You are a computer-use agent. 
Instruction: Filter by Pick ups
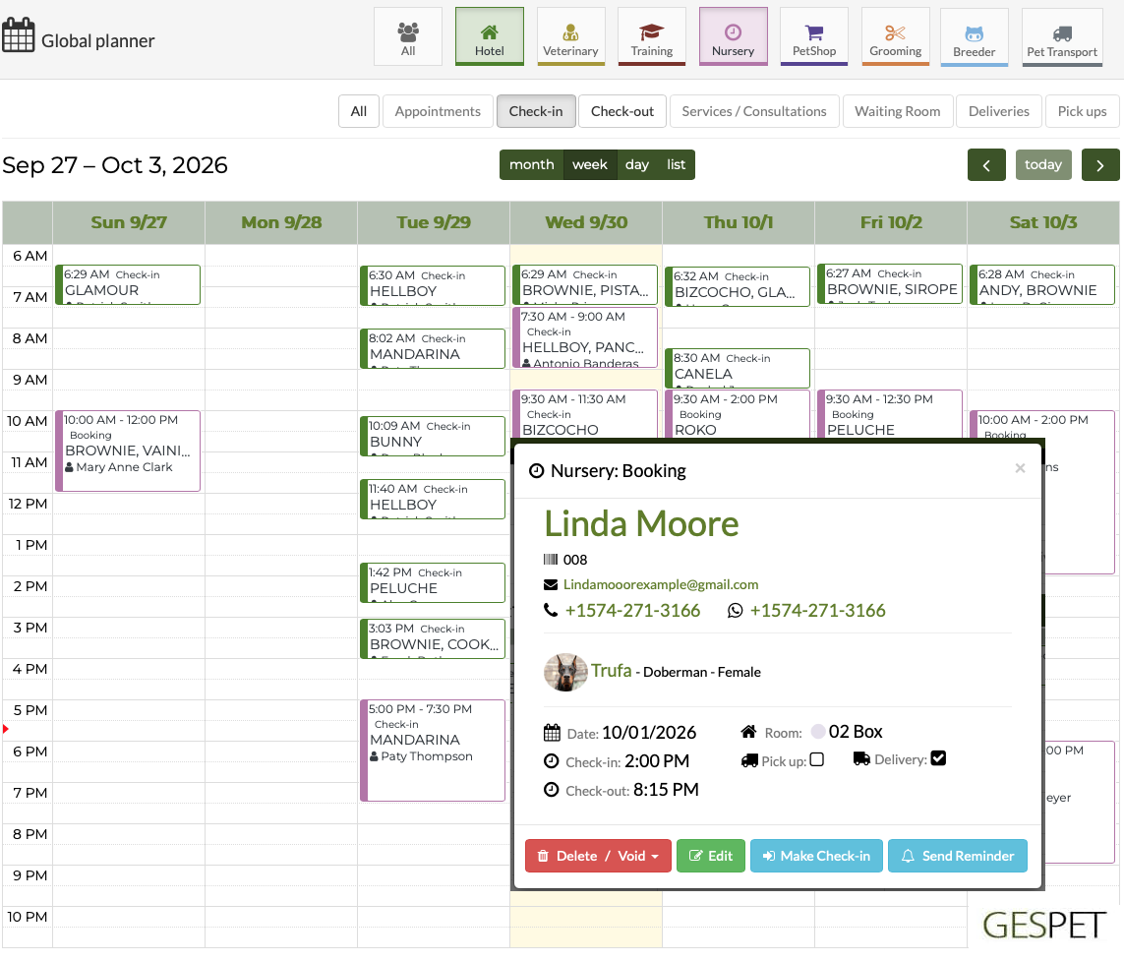point(1083,111)
